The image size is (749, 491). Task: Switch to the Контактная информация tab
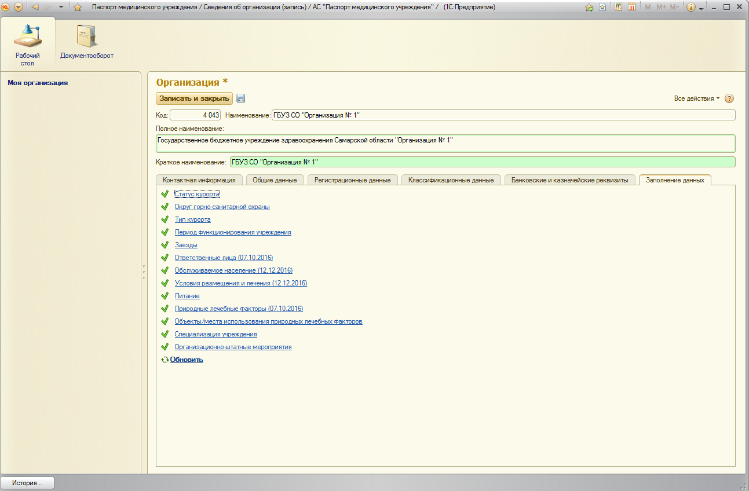[199, 180]
